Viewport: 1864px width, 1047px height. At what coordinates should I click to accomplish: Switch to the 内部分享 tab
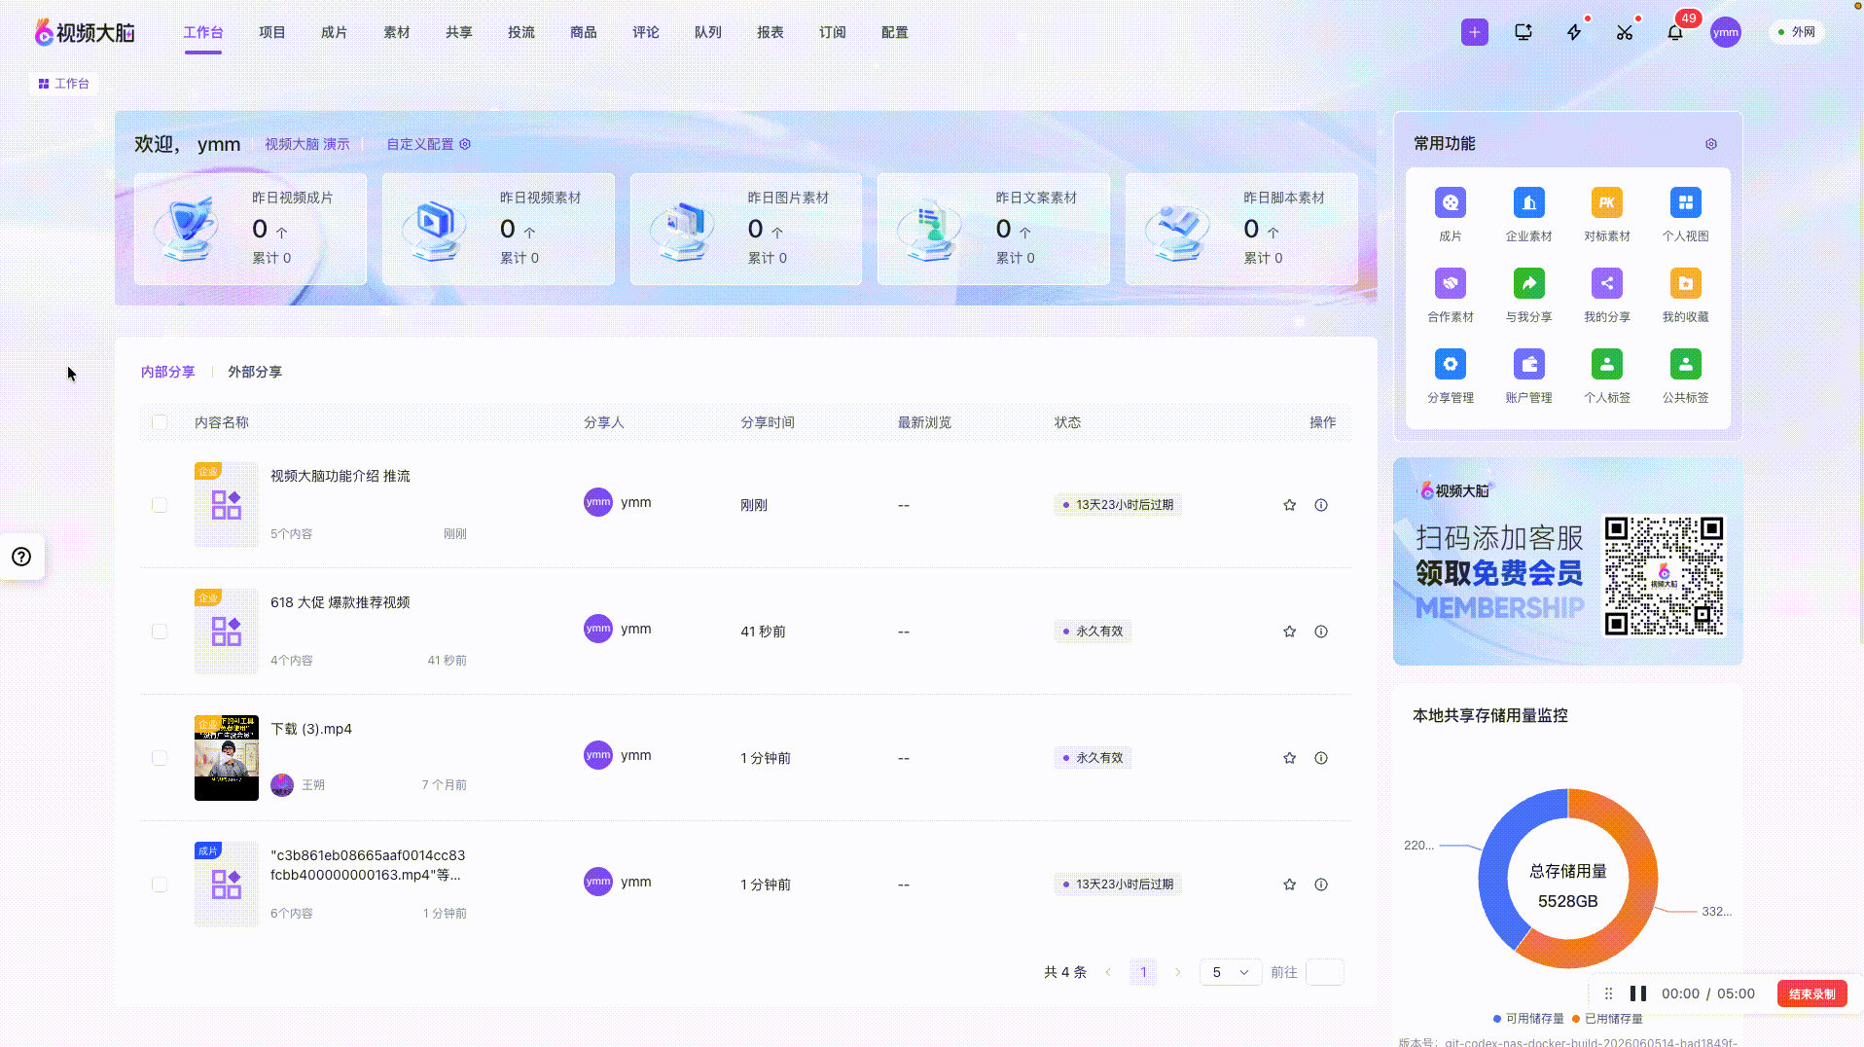[167, 372]
